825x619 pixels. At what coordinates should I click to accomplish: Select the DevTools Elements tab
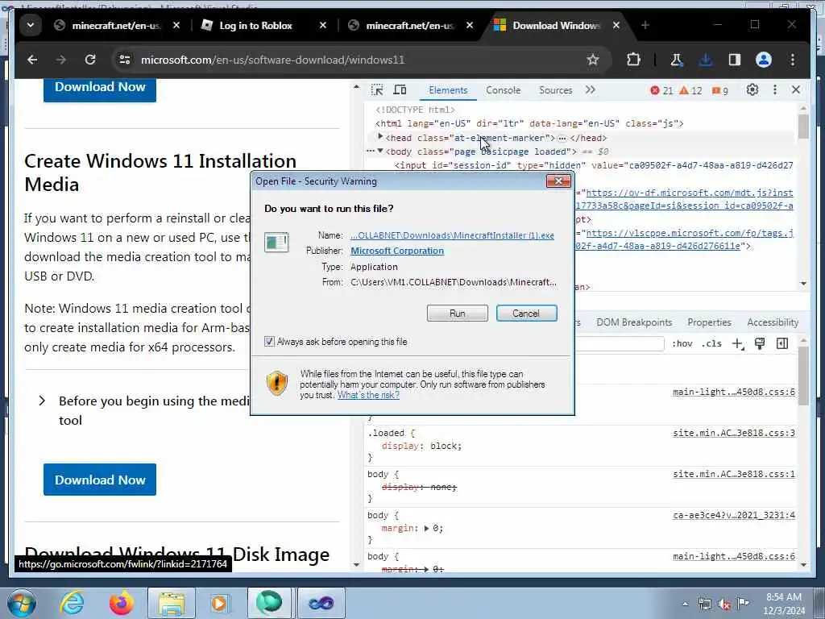pos(448,90)
